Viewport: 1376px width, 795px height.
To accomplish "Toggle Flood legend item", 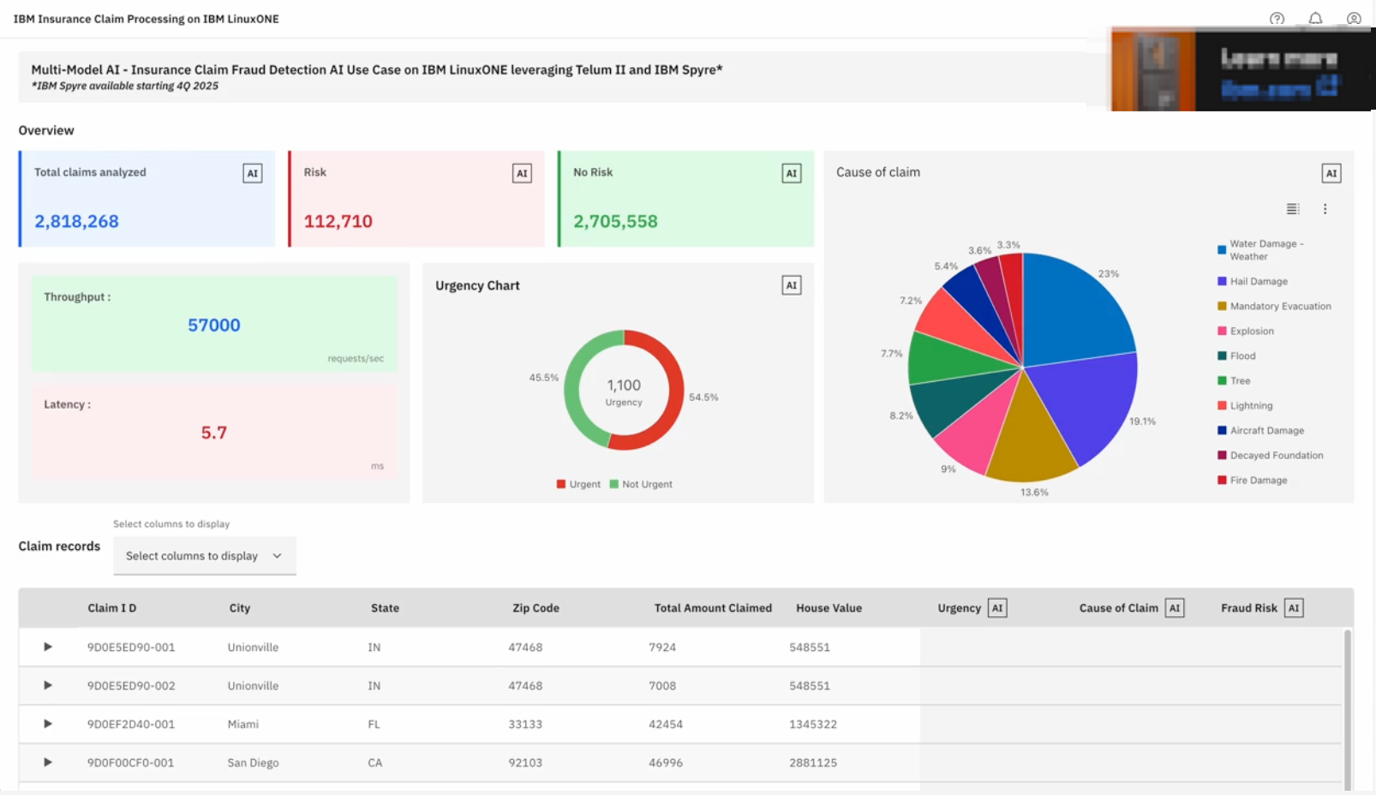I will pos(1236,356).
